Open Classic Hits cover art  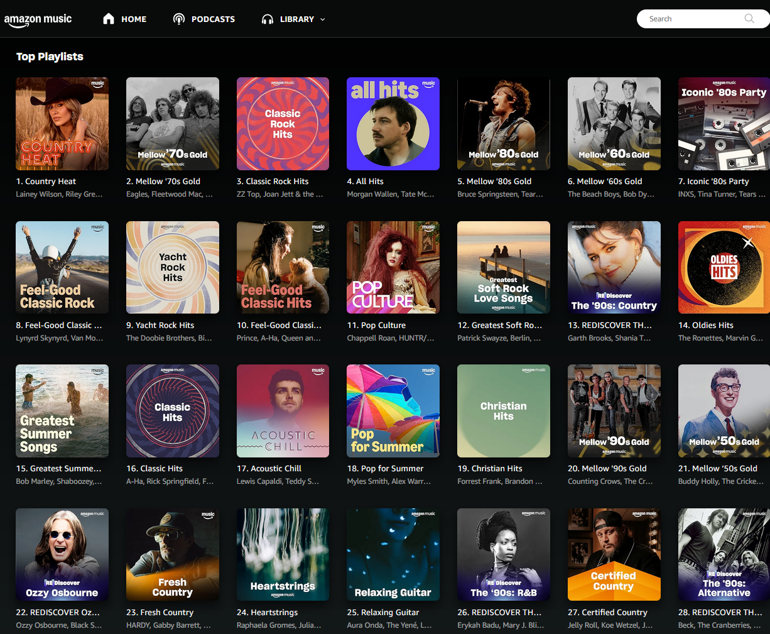(173, 411)
